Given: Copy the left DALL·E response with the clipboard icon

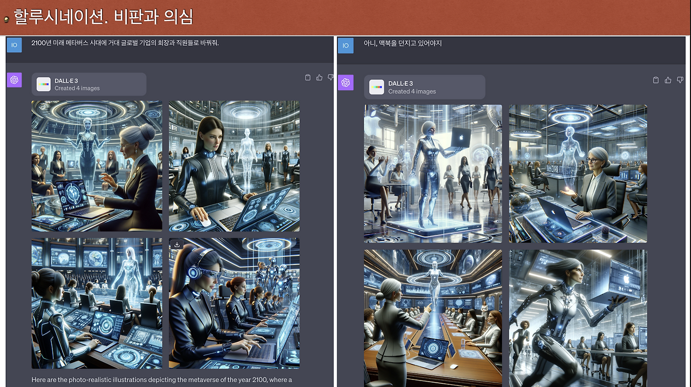Looking at the screenshot, I should (x=308, y=77).
